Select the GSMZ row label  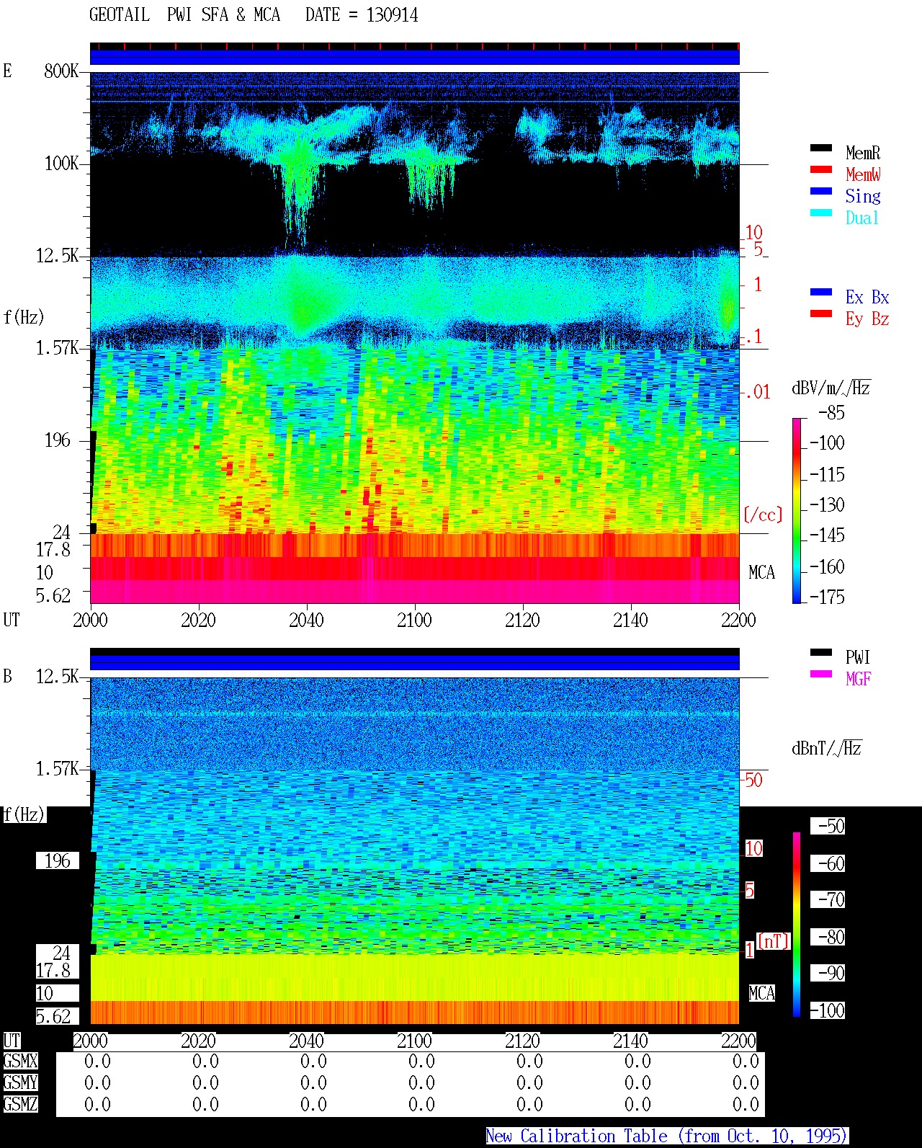pyautogui.click(x=20, y=1104)
